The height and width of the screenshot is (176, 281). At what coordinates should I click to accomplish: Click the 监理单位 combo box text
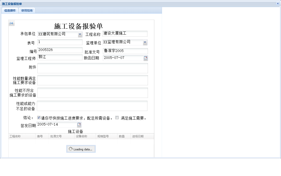[x=123, y=42]
